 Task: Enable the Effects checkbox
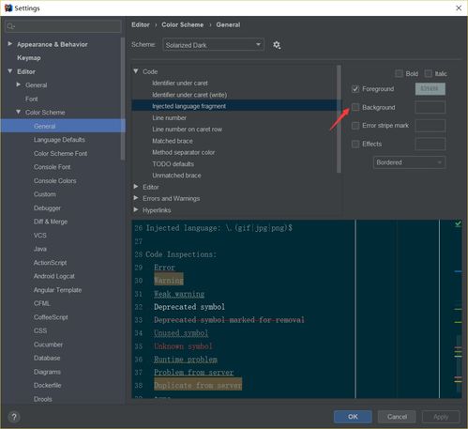[355, 144]
